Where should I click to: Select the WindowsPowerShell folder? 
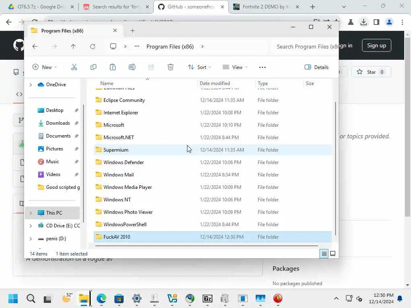click(213, 225)
